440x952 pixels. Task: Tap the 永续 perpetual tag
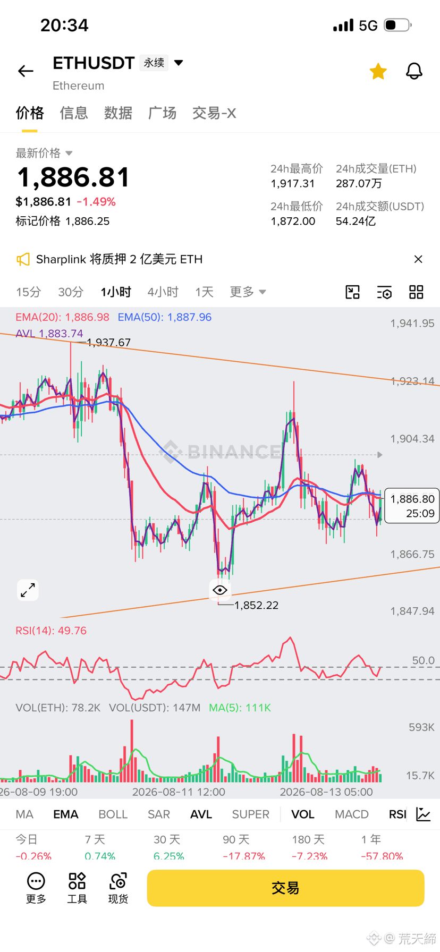[x=154, y=63]
